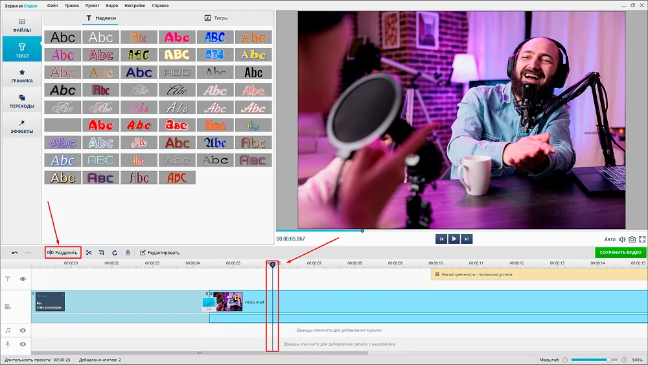Image resolution: width=648 pixels, height=365 pixels.
Task: Click the 00:00:05.967 timecode text
Action: pyautogui.click(x=291, y=239)
